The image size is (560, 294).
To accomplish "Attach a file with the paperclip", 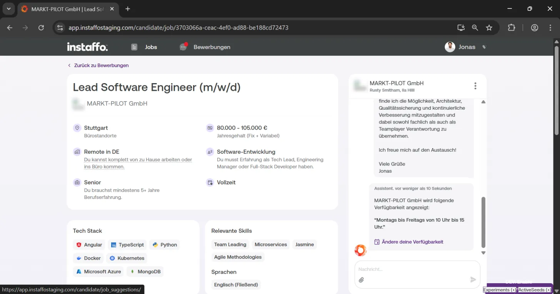I will pos(362,280).
